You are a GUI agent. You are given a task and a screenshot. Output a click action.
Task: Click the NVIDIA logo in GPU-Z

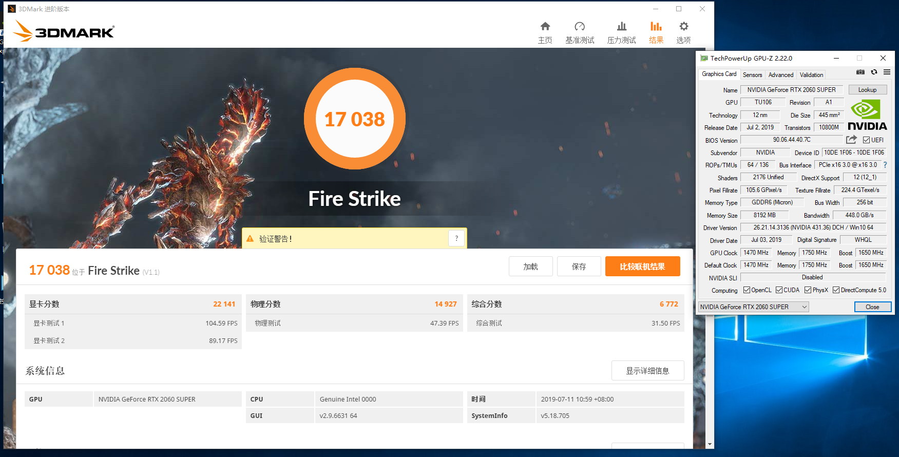tap(867, 115)
